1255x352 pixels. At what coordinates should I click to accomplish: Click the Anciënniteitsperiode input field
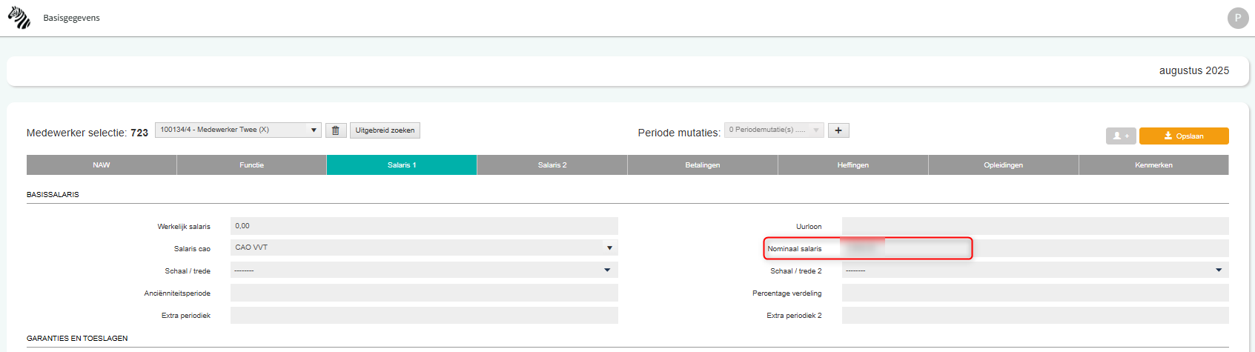point(424,293)
